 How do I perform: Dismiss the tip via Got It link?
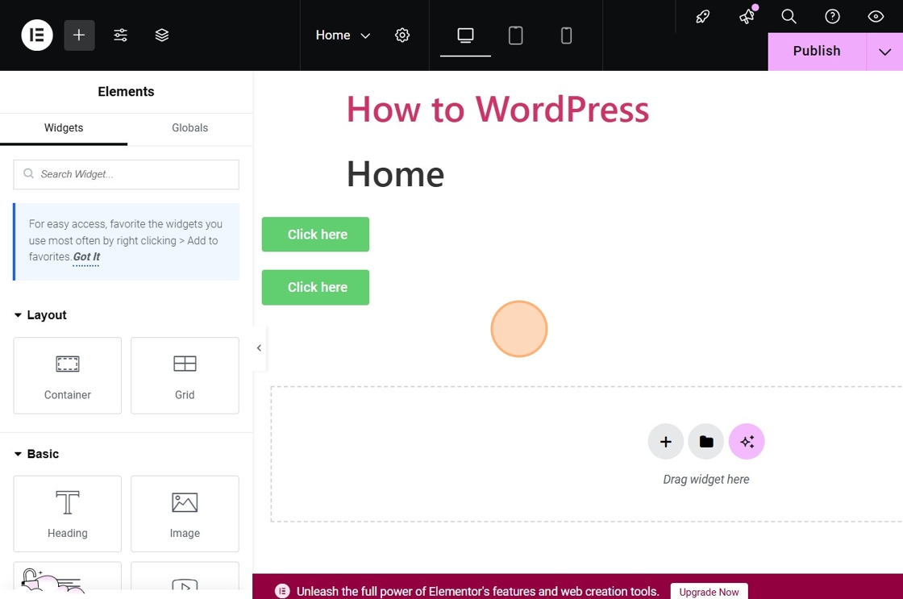tap(86, 257)
